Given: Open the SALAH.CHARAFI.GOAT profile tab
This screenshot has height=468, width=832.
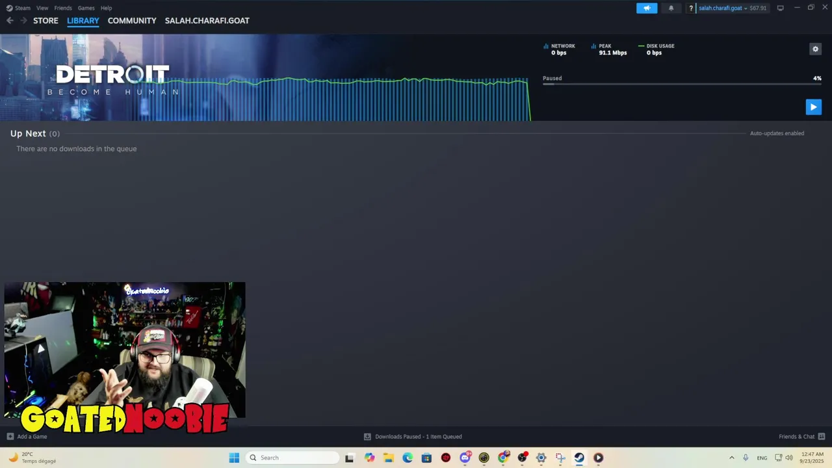Looking at the screenshot, I should [207, 21].
